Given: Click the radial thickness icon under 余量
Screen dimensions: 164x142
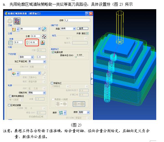Looking at the screenshot, I should 11,43.
